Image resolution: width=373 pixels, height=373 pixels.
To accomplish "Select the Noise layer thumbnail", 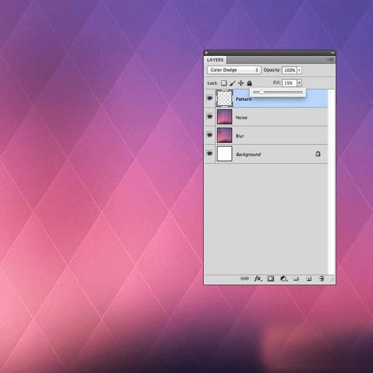I will point(224,117).
